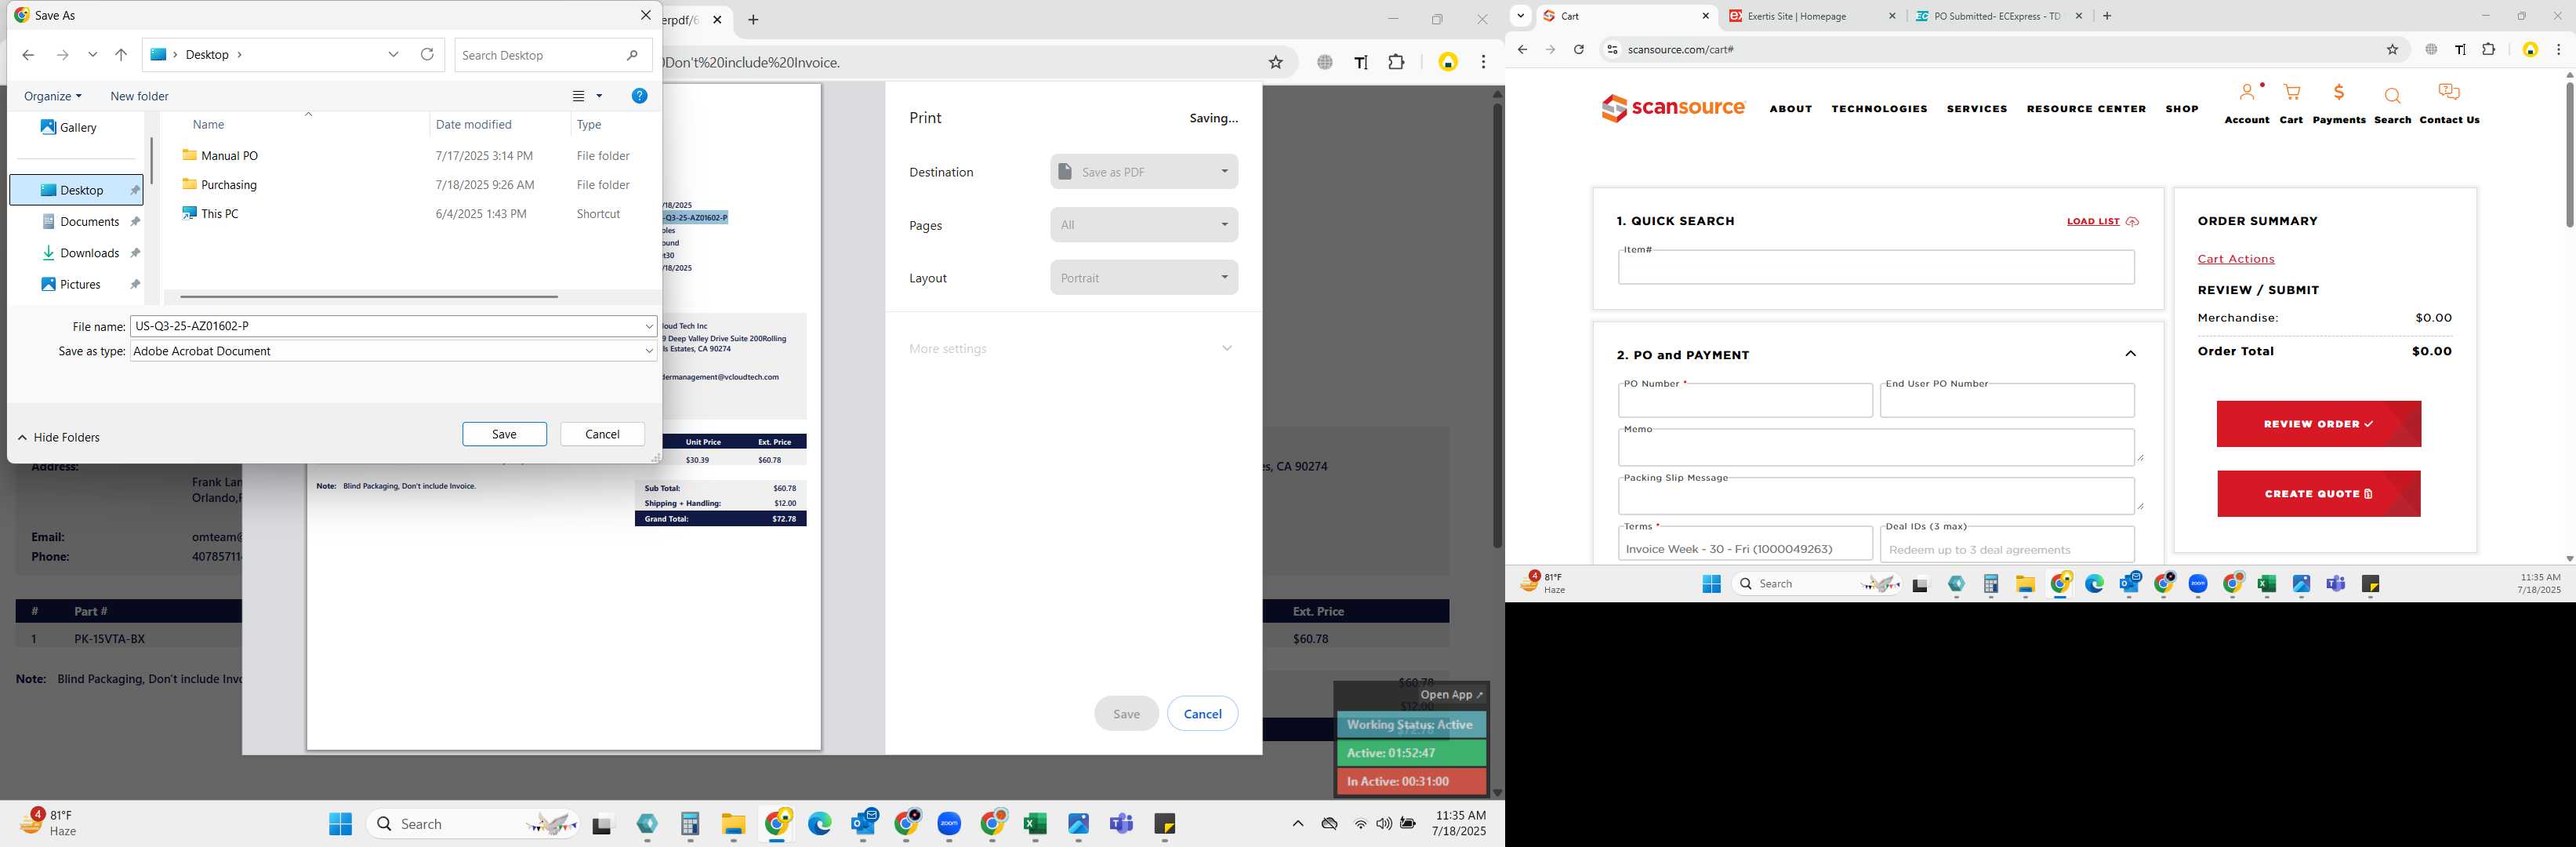This screenshot has height=847, width=2576.
Task: Open new tab in left browser
Action: 753,20
